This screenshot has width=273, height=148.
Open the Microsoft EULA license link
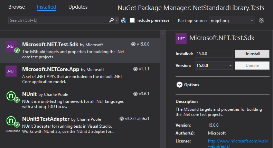[238, 144]
